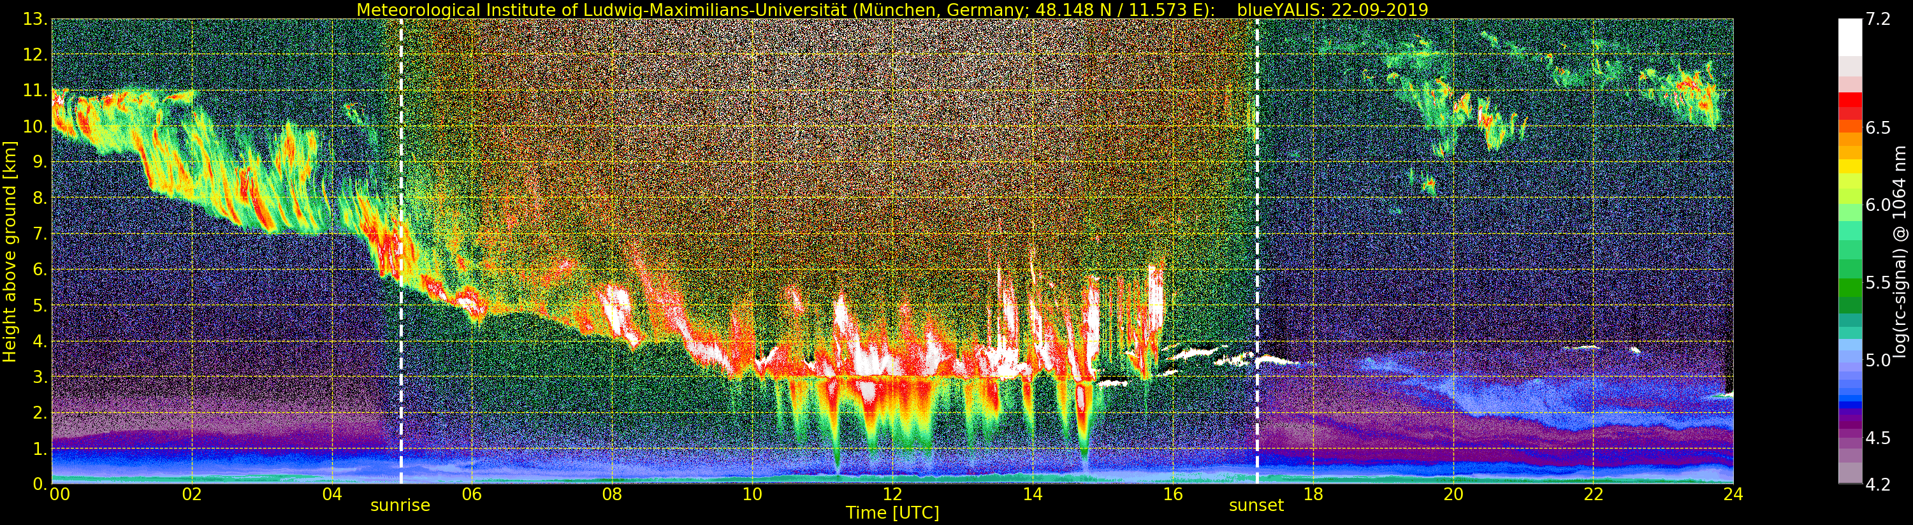Click the time tick label '06'
1913x525 pixels.
(x=472, y=494)
